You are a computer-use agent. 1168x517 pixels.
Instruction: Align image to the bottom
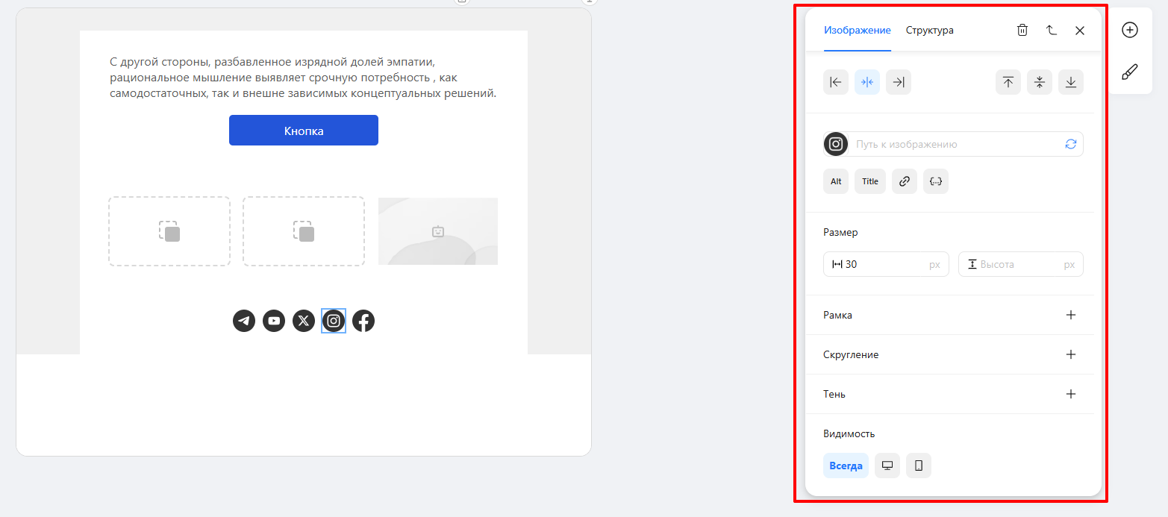pos(1071,82)
